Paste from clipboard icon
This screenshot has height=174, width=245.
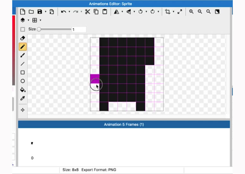pos(105,12)
